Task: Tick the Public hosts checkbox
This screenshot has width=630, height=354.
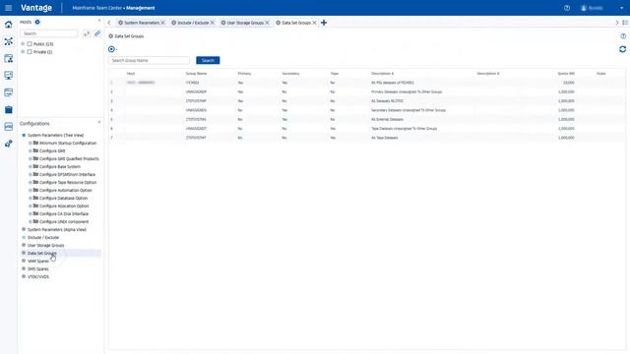Action: [30, 43]
